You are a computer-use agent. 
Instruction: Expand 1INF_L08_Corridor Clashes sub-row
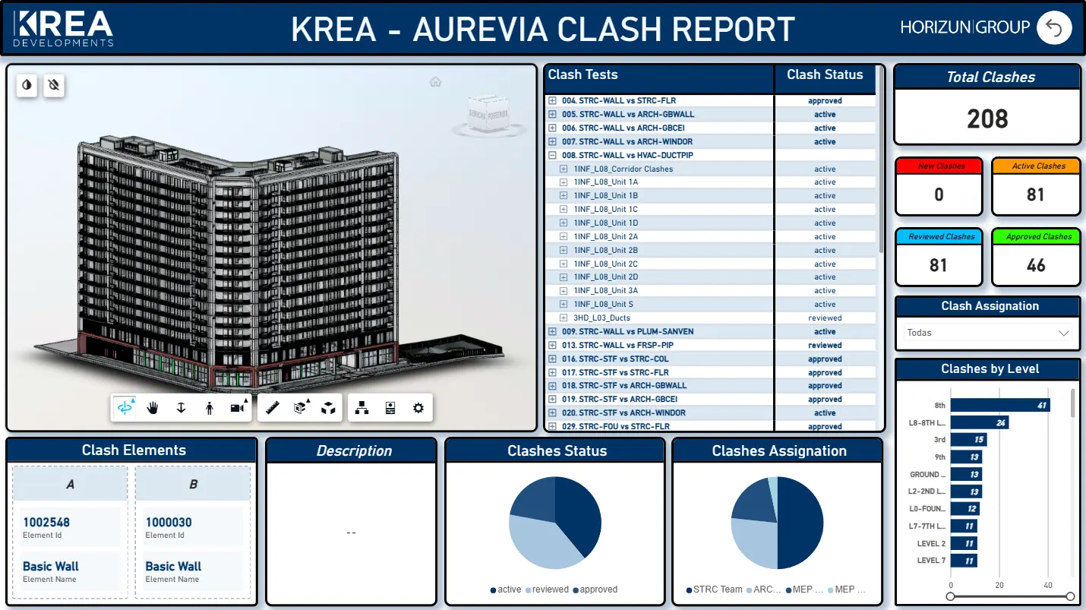pyautogui.click(x=564, y=169)
